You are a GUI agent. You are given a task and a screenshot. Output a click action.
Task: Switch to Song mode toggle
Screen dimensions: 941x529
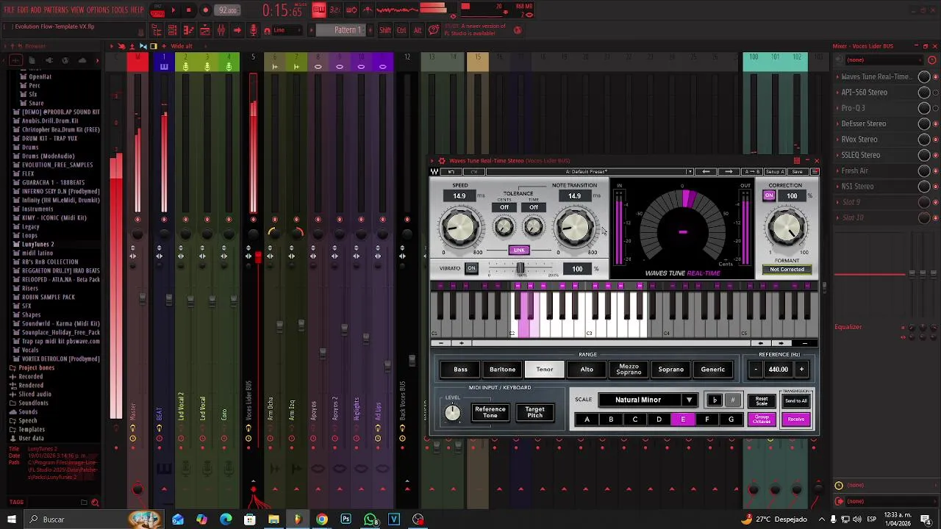point(157,12)
